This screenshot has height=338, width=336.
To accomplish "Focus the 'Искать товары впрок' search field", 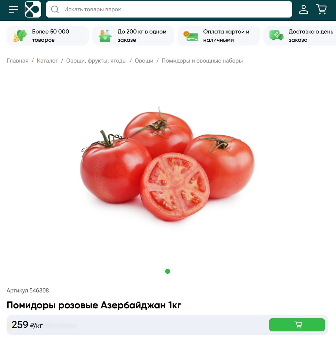I will tap(169, 9).
